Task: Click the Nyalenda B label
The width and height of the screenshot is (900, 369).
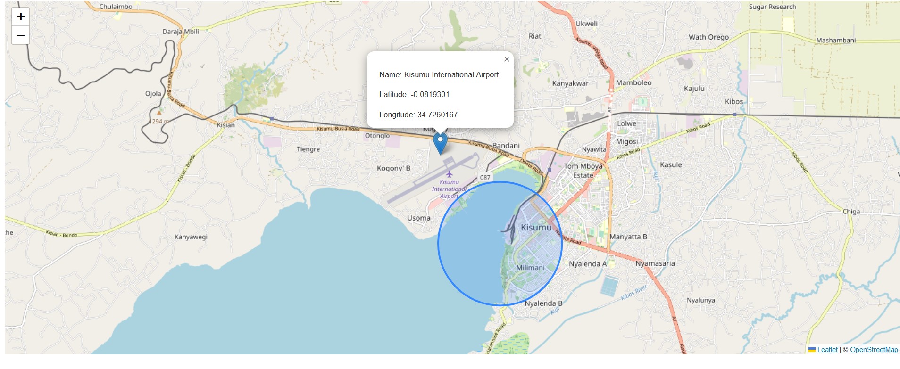Action: tap(543, 303)
